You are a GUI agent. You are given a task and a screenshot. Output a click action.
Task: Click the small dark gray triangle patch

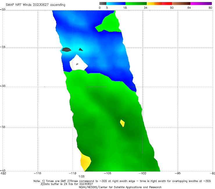tap(81, 49)
